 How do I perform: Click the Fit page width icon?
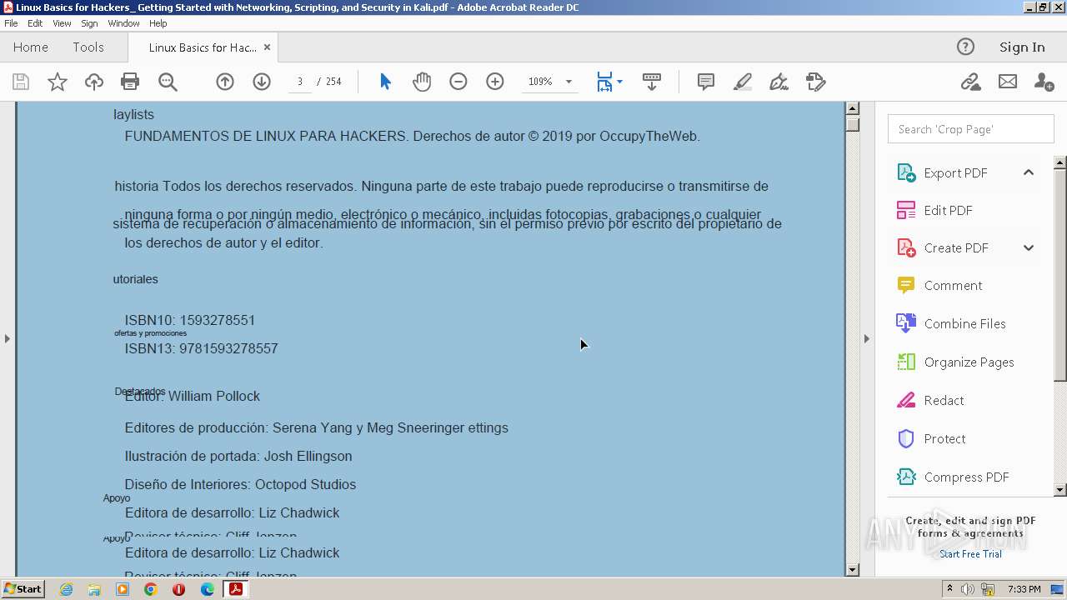tap(605, 82)
